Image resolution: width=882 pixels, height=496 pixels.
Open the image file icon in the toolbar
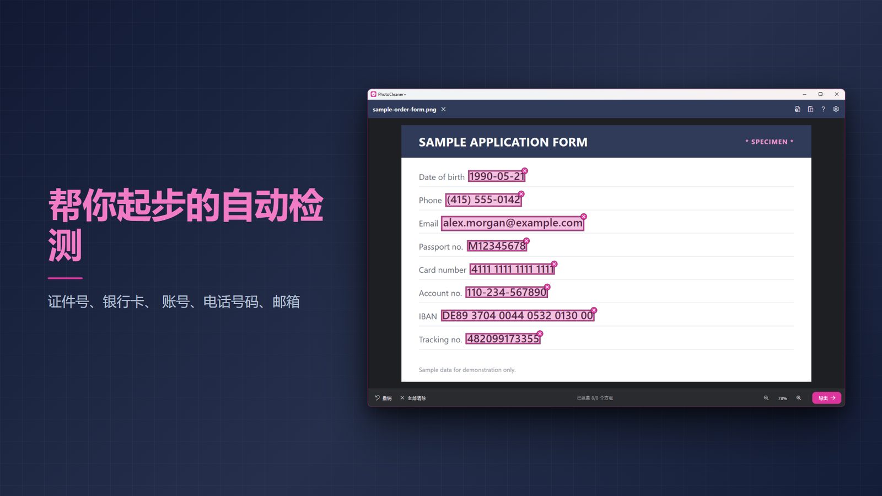point(797,109)
